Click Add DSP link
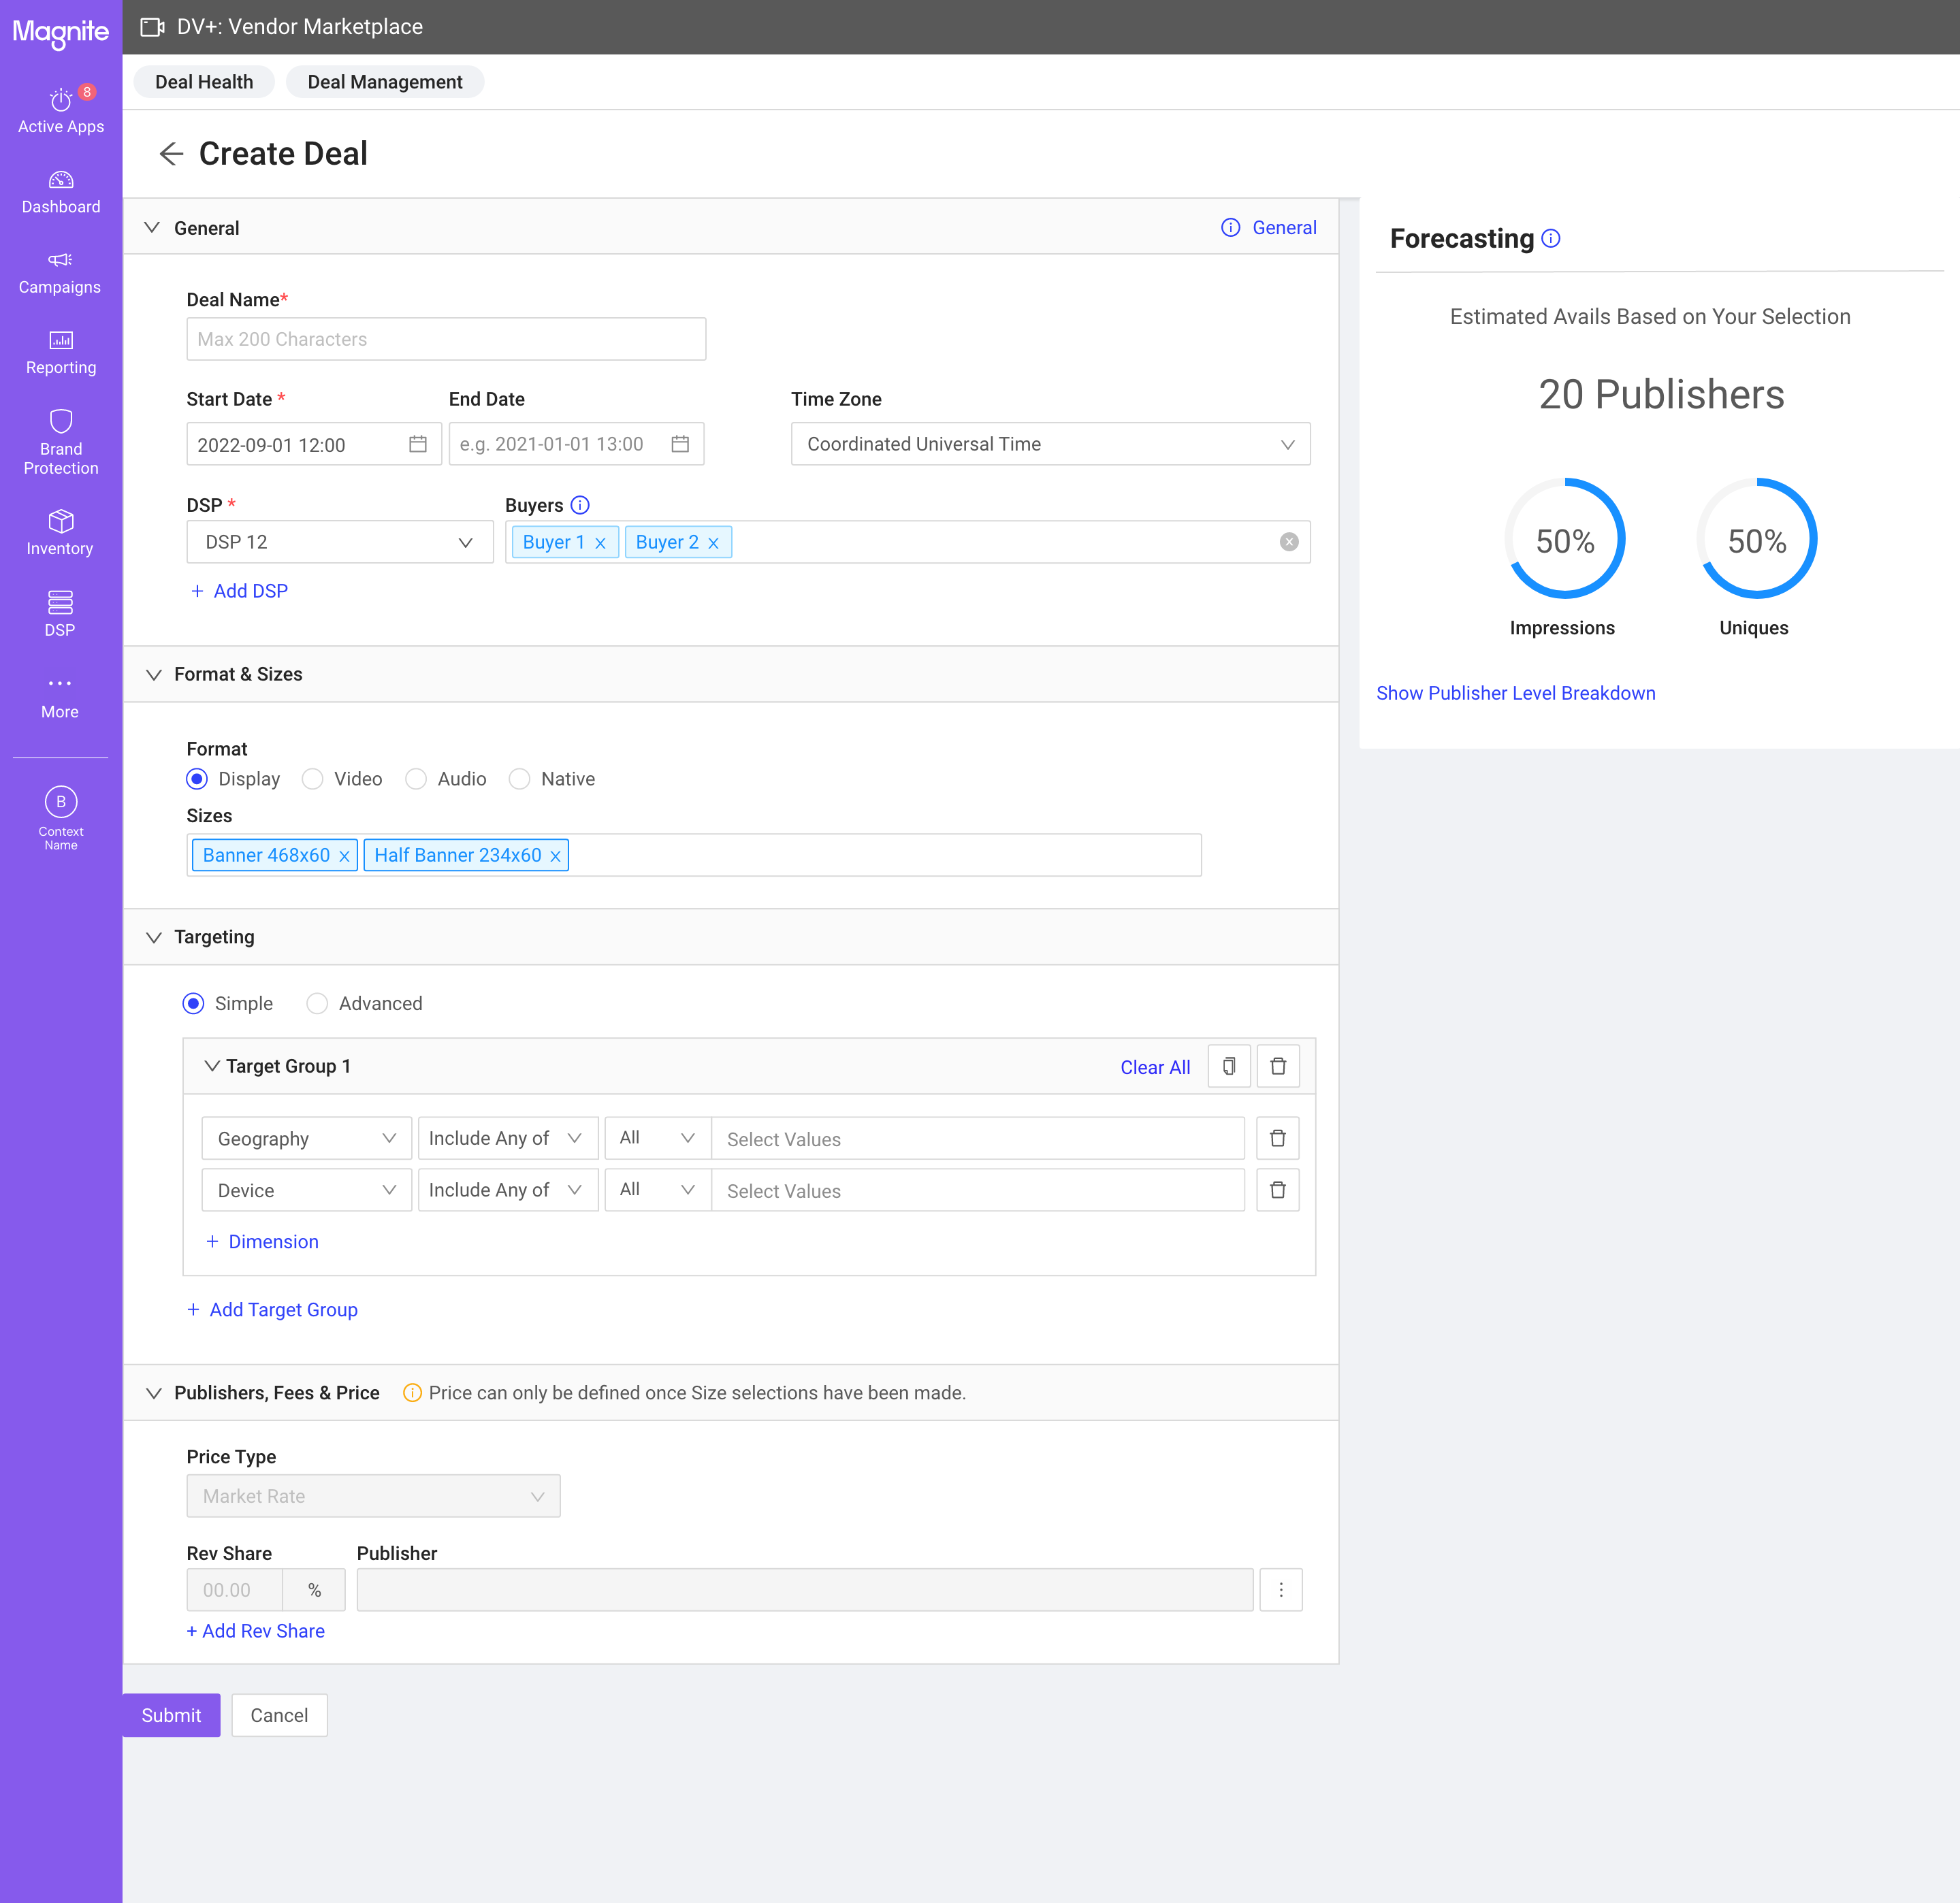The height and width of the screenshot is (1903, 1960). click(x=239, y=591)
